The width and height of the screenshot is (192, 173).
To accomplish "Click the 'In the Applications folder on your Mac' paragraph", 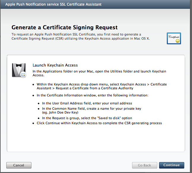I will (x=99, y=73).
